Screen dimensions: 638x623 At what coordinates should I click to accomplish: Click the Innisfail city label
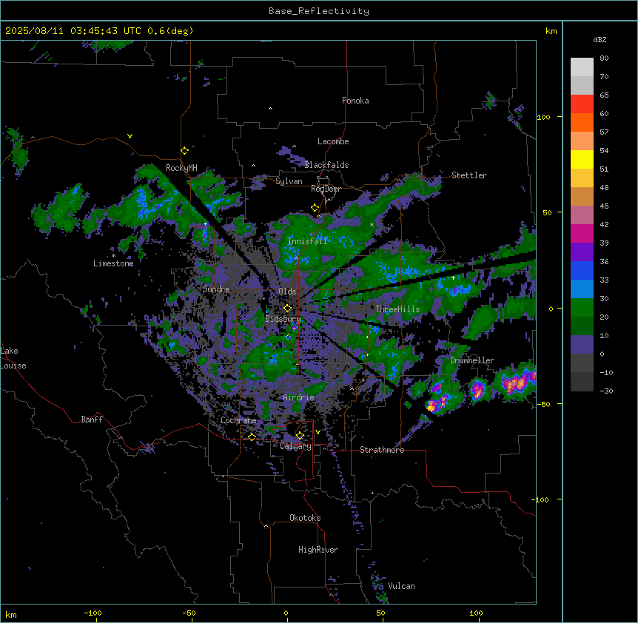307,241
